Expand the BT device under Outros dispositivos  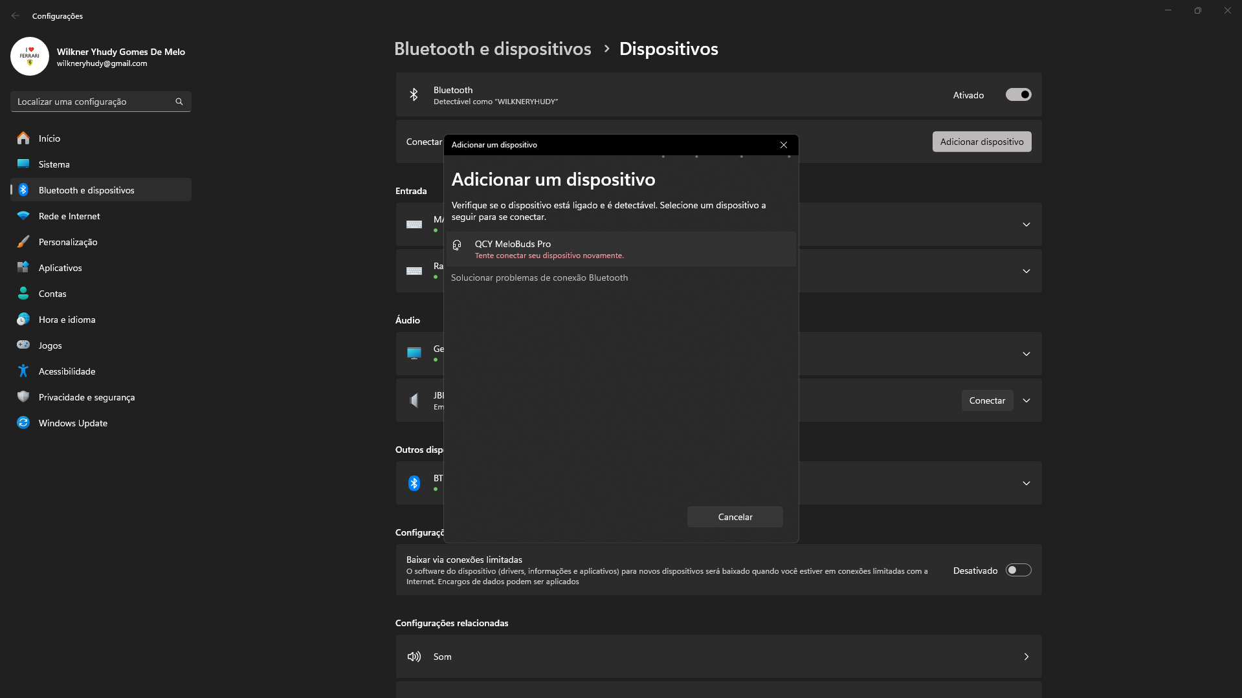(x=1026, y=483)
